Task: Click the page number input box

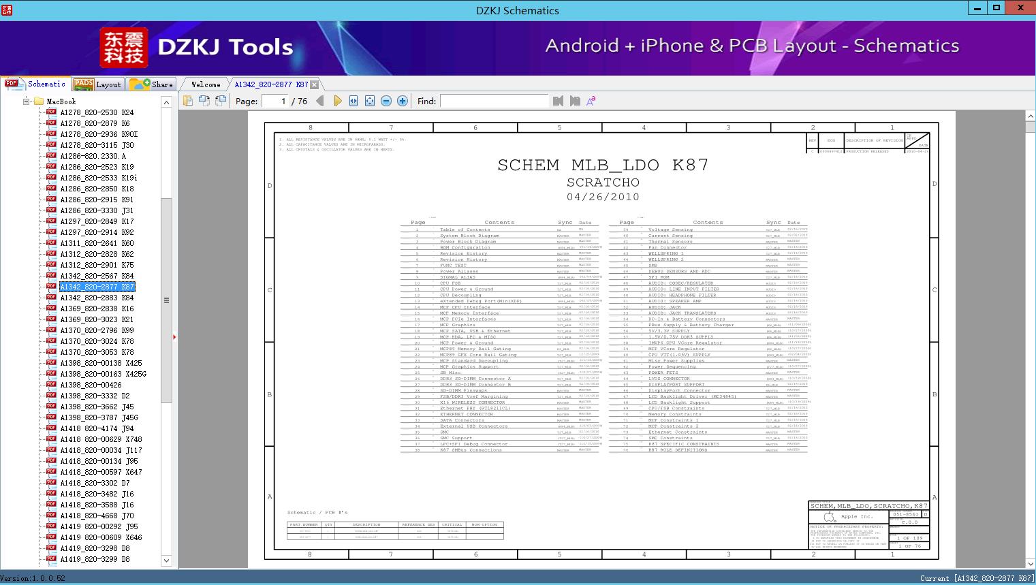Action: coord(274,101)
